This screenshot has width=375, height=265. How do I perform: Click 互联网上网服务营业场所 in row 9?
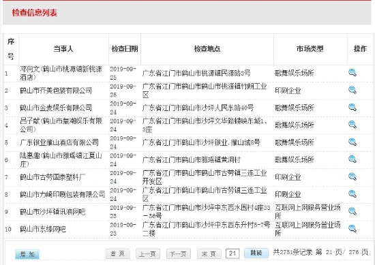(x=307, y=212)
